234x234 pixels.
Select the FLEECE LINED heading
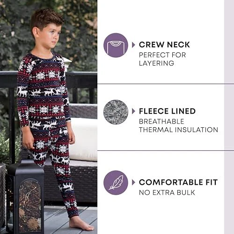pos(167,111)
